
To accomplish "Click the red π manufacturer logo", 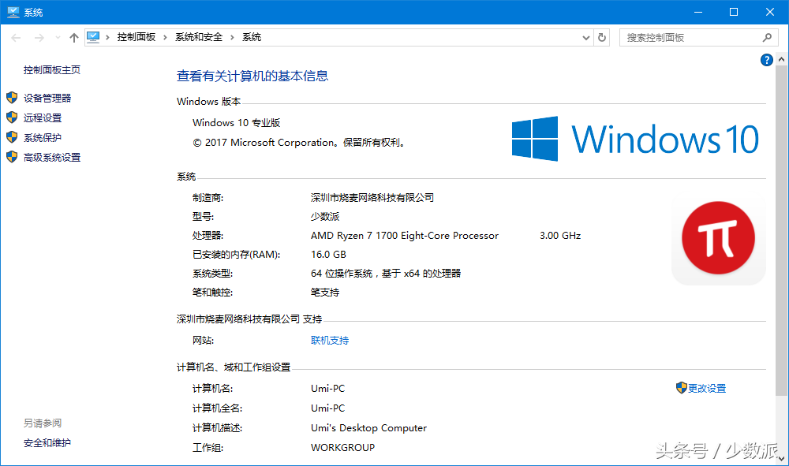I will (718, 238).
